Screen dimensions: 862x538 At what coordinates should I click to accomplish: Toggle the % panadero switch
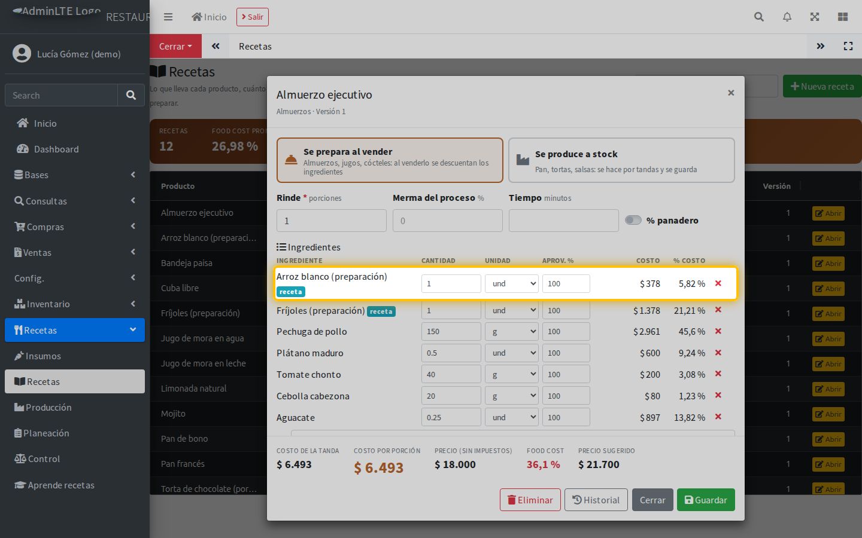tap(633, 220)
